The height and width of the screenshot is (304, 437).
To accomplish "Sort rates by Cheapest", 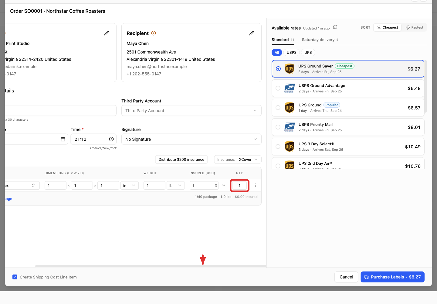I will 388,27.
